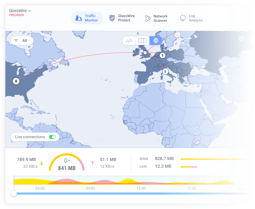Open the Network Scanner tab
This screenshot has height=209, width=255.
point(156,18)
